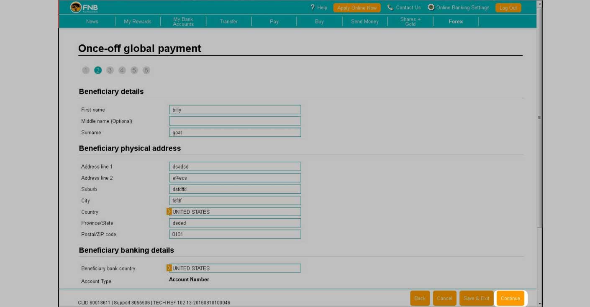This screenshot has width=590, height=307.
Task: Go to step 1 indicator
Action: pyautogui.click(x=86, y=70)
